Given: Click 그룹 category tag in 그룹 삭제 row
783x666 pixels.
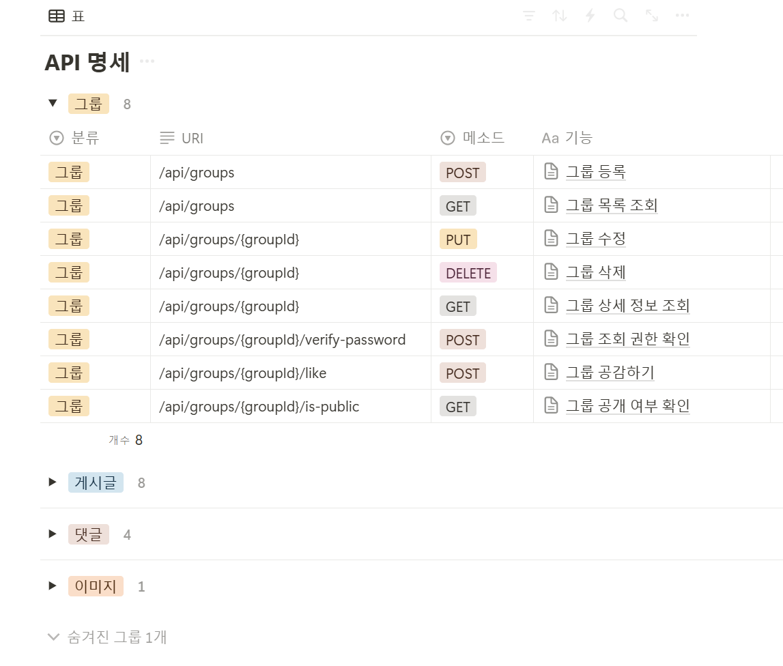Looking at the screenshot, I should point(69,272).
